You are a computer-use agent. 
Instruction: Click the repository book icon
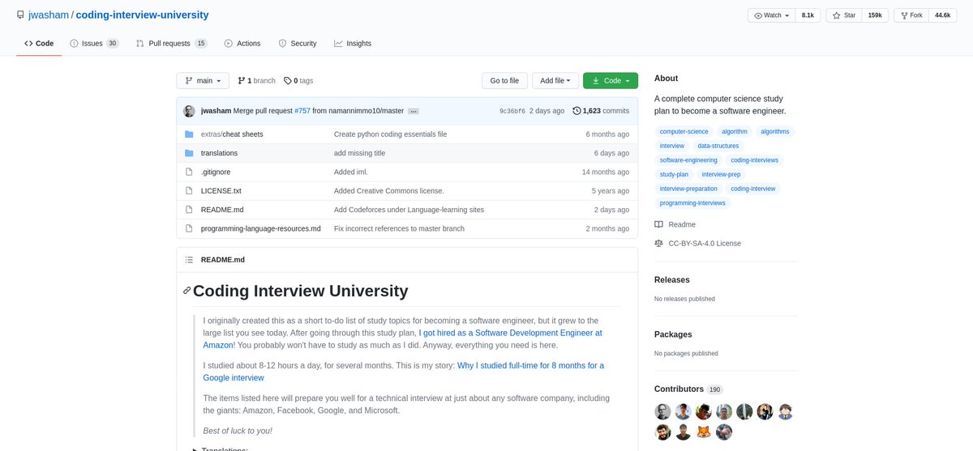coord(20,15)
